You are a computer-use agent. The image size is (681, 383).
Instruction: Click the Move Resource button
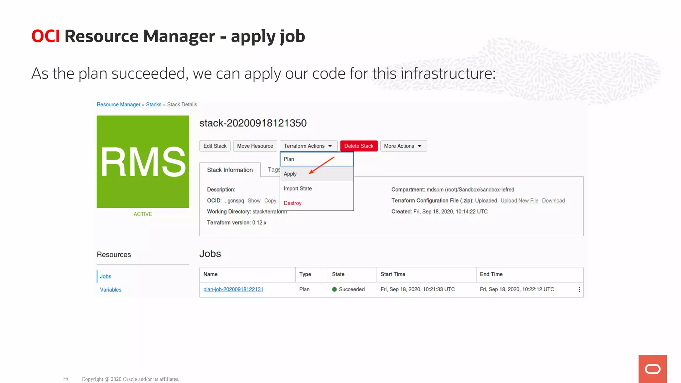coord(255,146)
